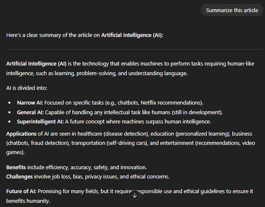Image resolution: width=265 pixels, height=207 pixels.
Task: Click the bold "Future of AI:" label
Action: tap(21, 191)
